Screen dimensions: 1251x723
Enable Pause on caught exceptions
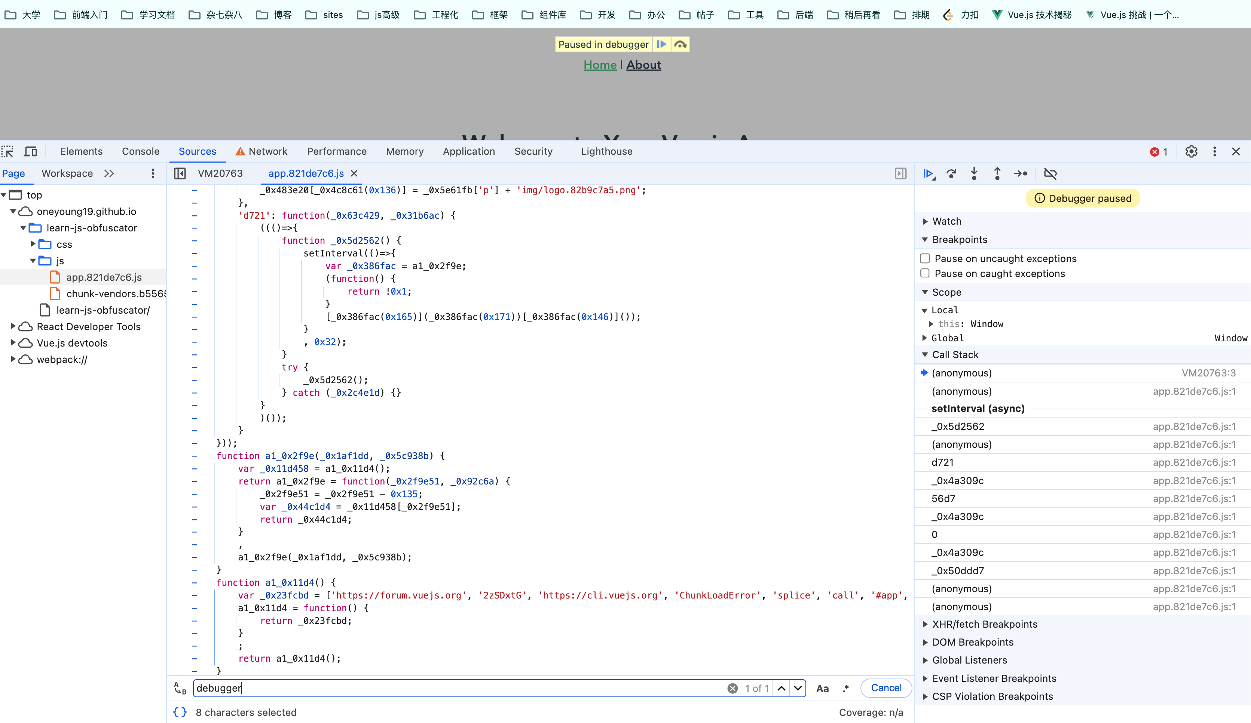(x=925, y=273)
